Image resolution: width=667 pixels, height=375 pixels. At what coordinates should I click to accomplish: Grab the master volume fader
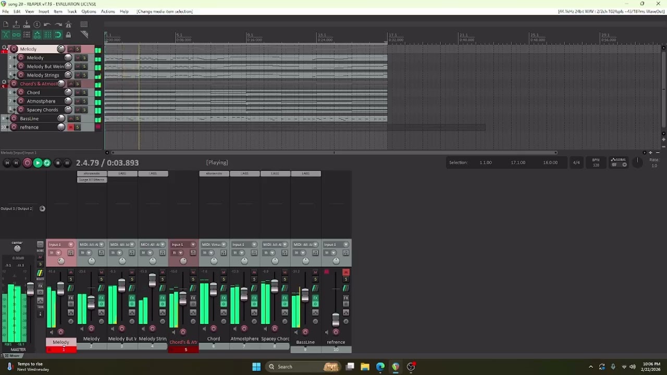[30, 289]
